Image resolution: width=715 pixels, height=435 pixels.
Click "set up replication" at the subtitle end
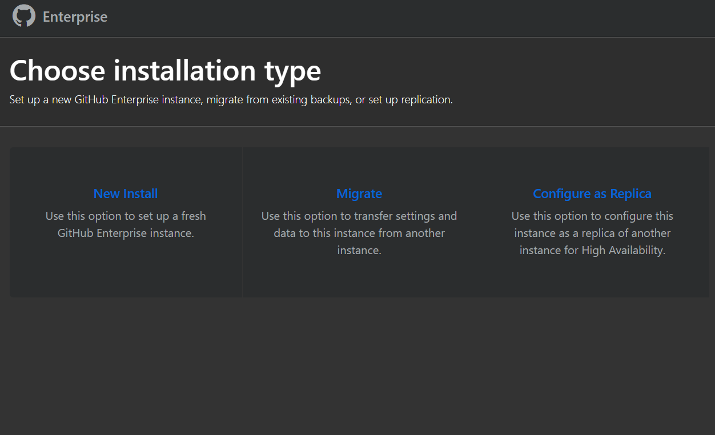coord(409,100)
